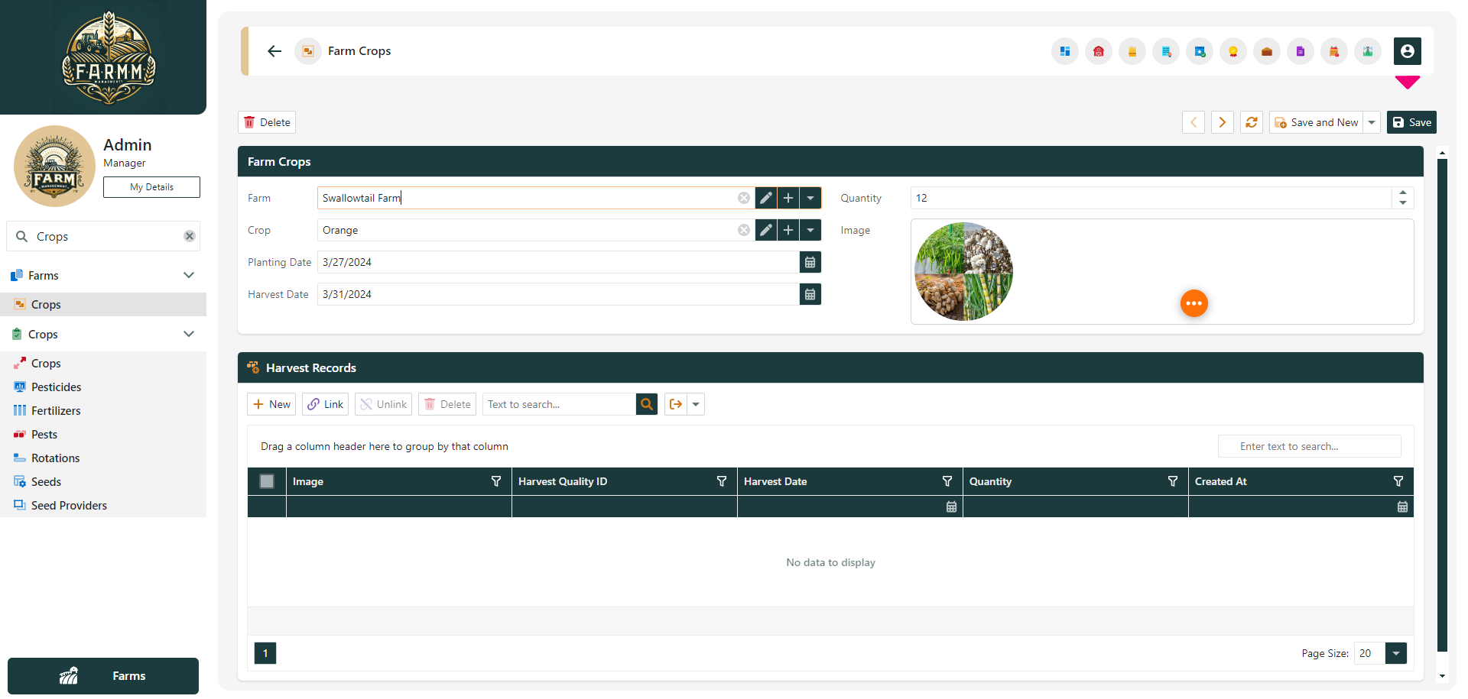Expand the Farm selection dropdown arrow
1468x699 pixels.
[x=810, y=198]
